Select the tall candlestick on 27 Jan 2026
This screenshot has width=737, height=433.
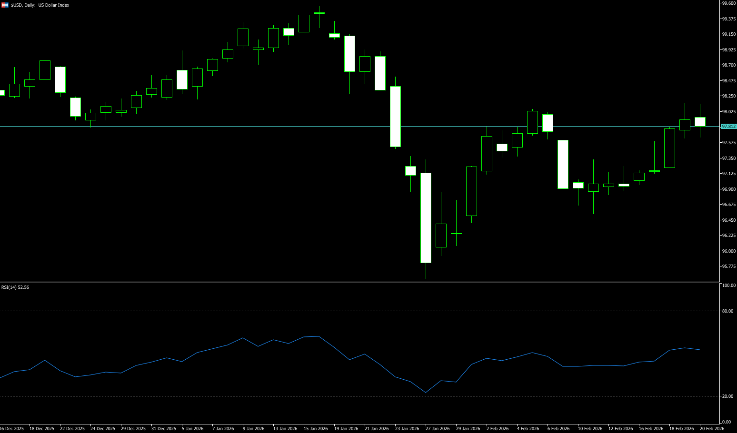(426, 218)
